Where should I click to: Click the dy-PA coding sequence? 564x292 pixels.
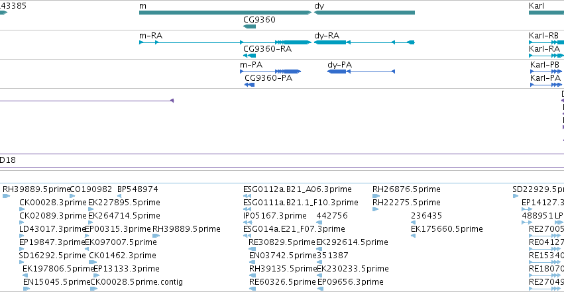coord(361,72)
